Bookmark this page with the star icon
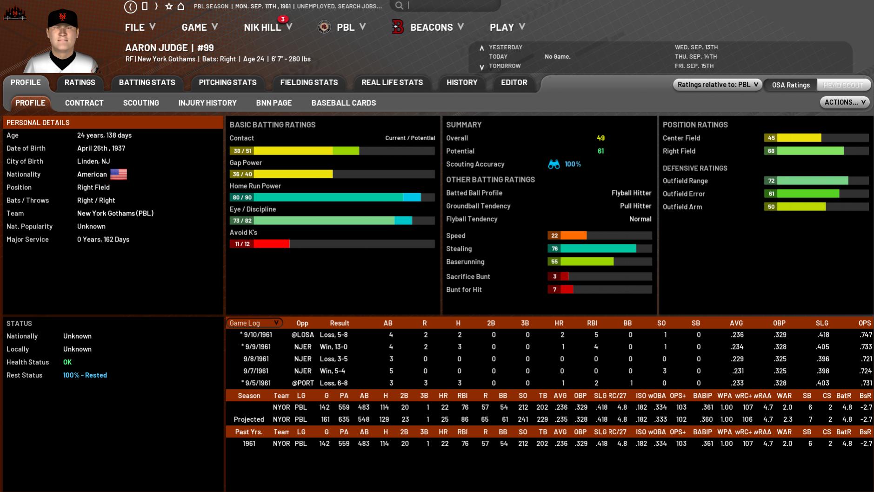The image size is (874, 492). [169, 6]
